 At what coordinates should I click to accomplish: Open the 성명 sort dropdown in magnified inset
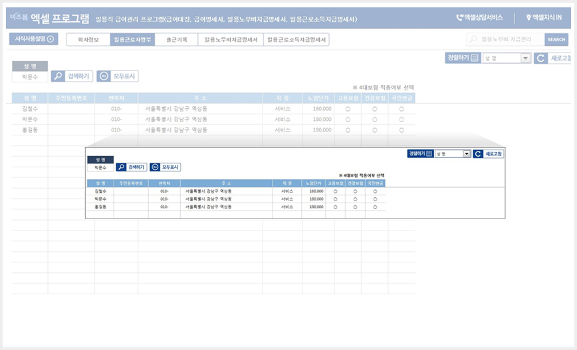point(467,153)
